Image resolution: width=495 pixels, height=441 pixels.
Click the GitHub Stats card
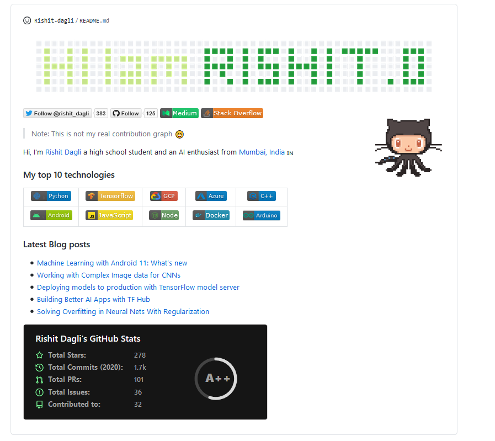coord(145,372)
